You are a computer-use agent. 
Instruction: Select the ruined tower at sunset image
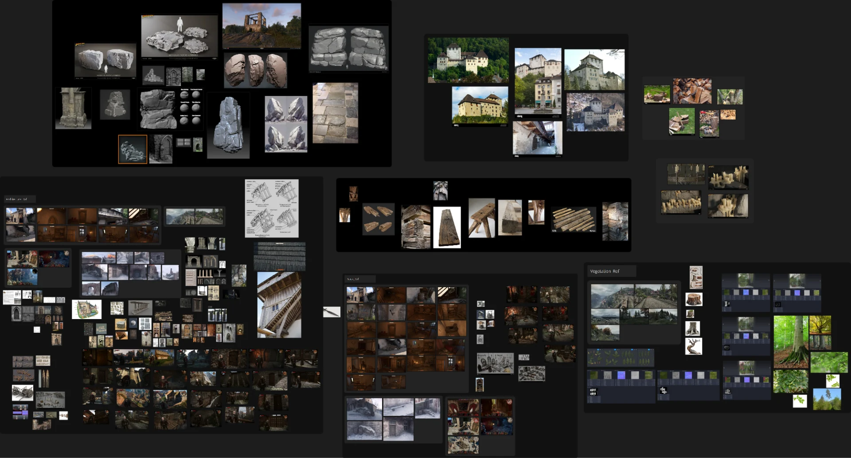click(x=262, y=26)
